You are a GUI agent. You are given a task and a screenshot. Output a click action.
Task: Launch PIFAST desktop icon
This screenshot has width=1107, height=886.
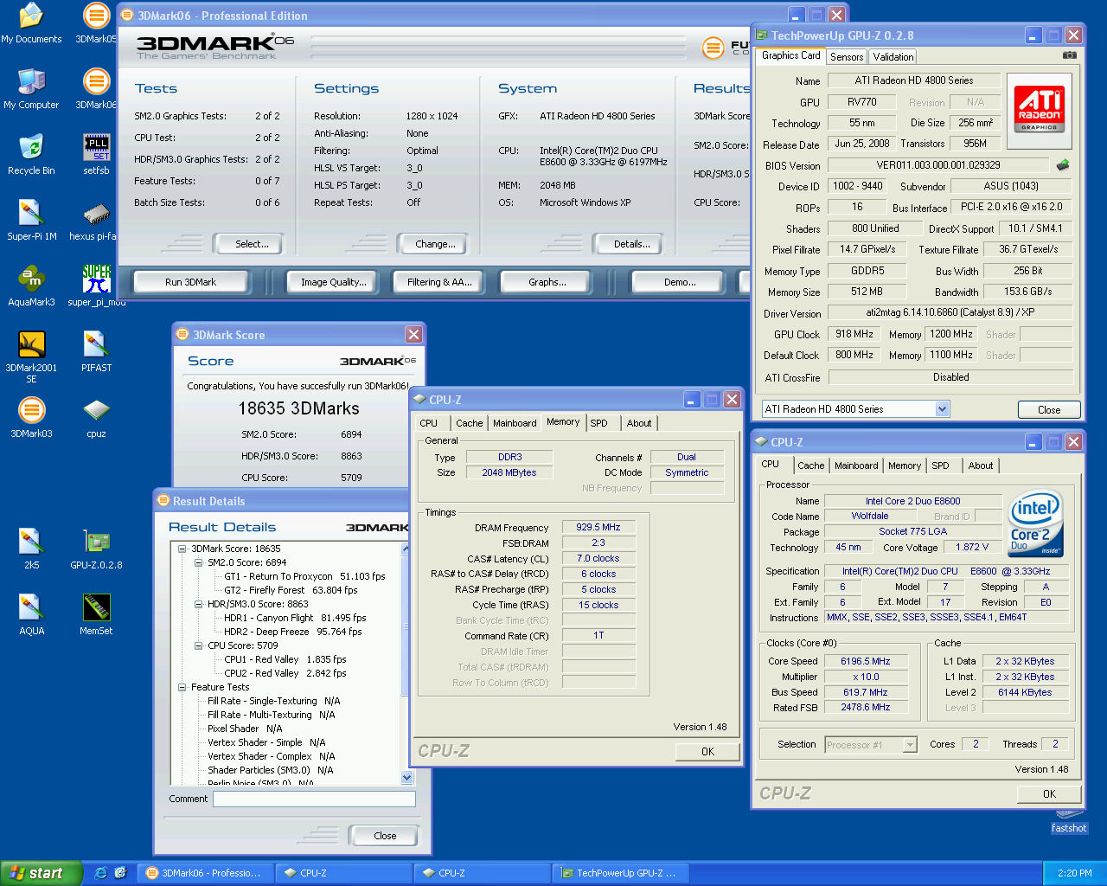pos(96,352)
